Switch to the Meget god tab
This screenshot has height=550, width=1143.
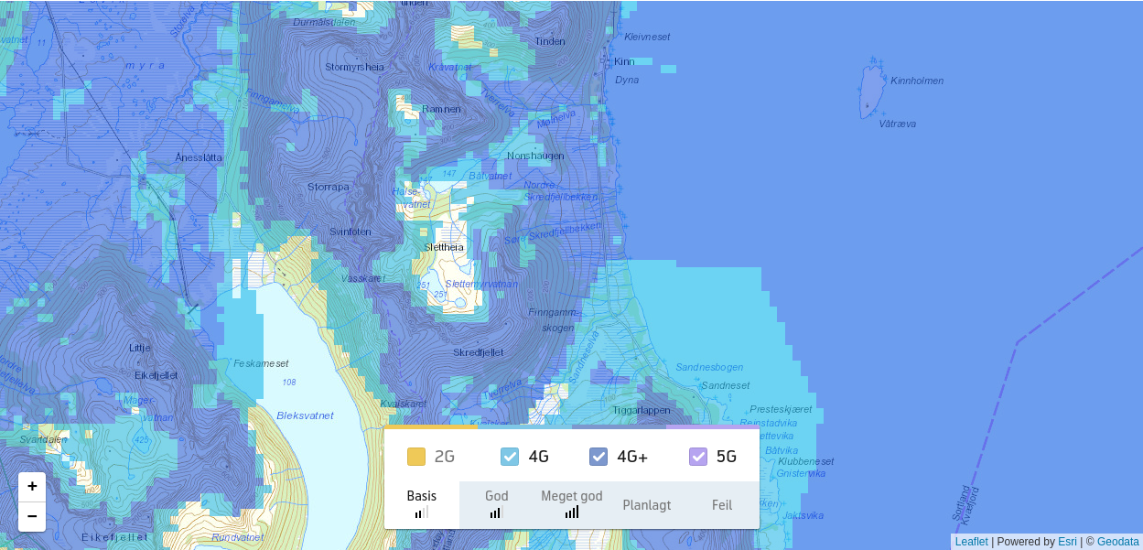point(571,501)
